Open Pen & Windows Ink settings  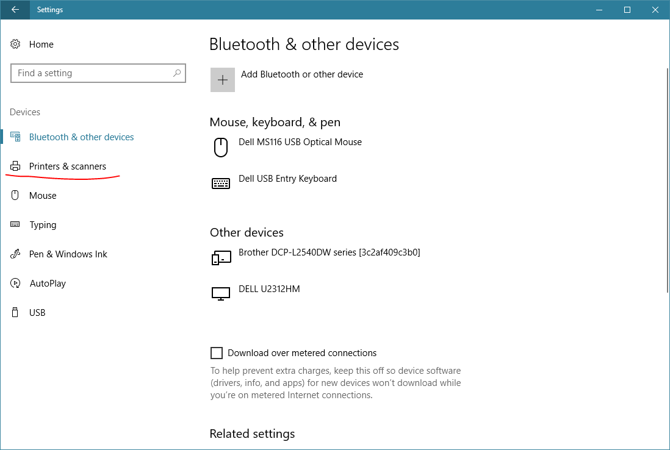tap(68, 254)
